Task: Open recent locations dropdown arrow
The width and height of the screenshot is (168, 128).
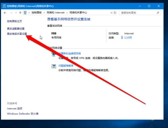Action: click(16, 13)
